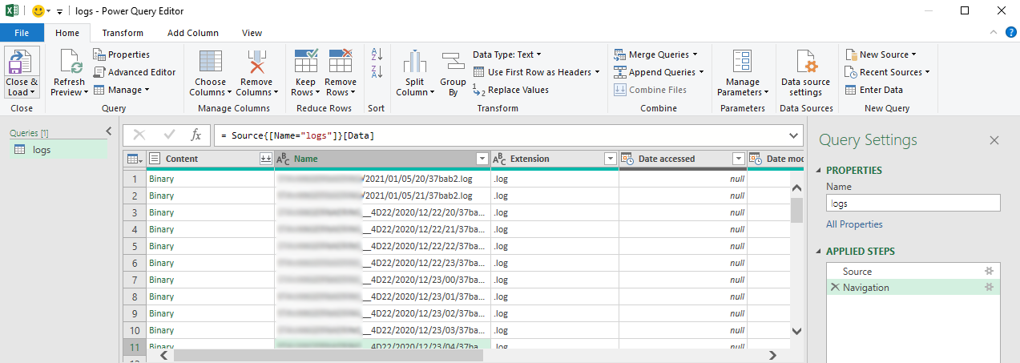
Task: Open the New Source dropdown
Action: coord(880,54)
